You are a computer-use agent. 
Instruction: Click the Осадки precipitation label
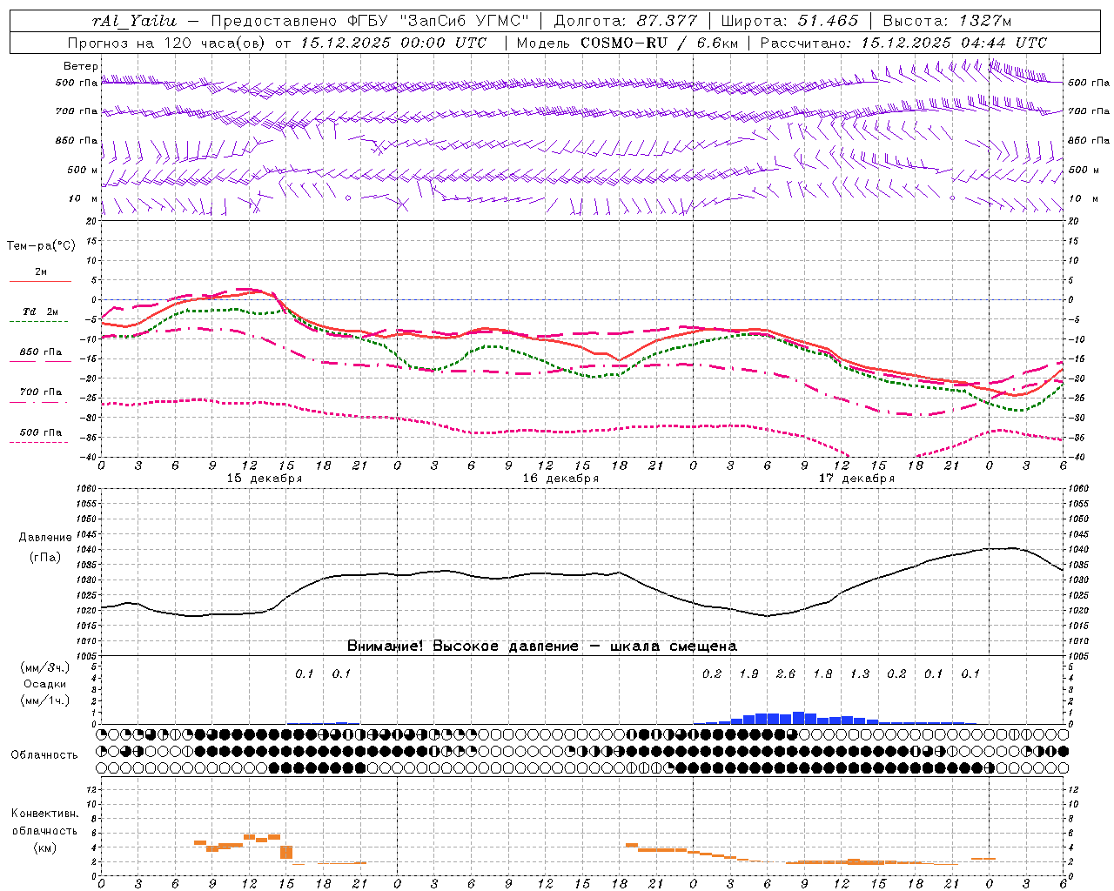44,684
